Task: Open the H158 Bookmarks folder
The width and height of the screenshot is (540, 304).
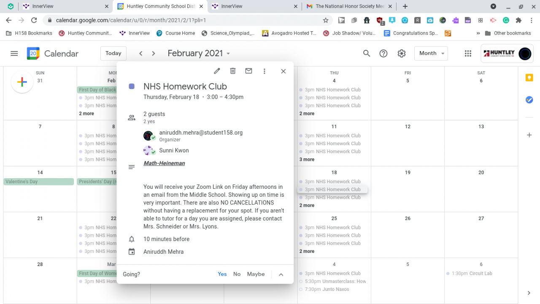Action: coord(30,33)
